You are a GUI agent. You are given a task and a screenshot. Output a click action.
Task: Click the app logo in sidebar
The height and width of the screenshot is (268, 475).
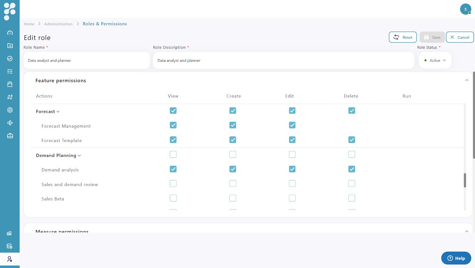9,11
